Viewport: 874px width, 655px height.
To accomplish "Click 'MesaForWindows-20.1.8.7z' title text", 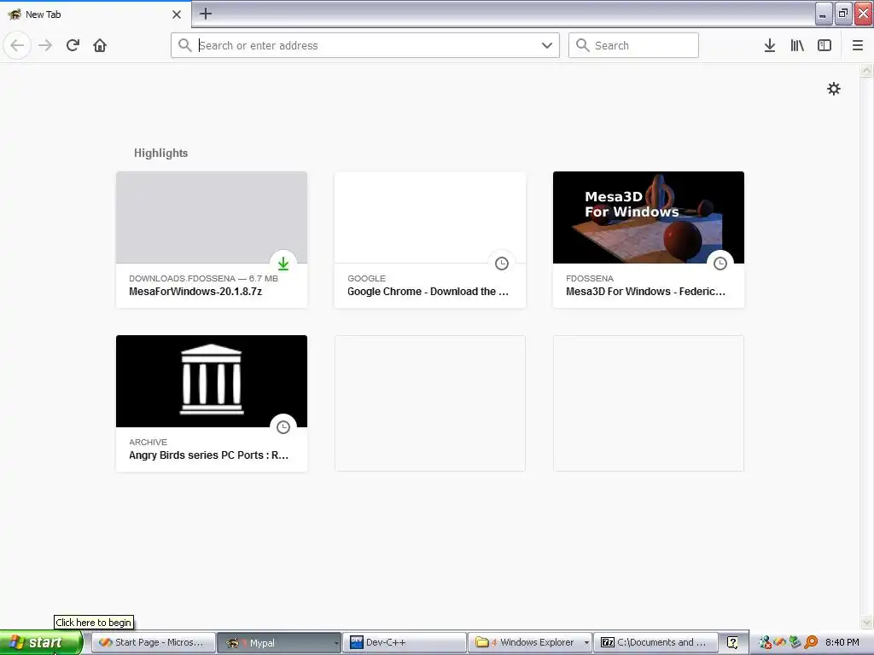I will point(195,292).
